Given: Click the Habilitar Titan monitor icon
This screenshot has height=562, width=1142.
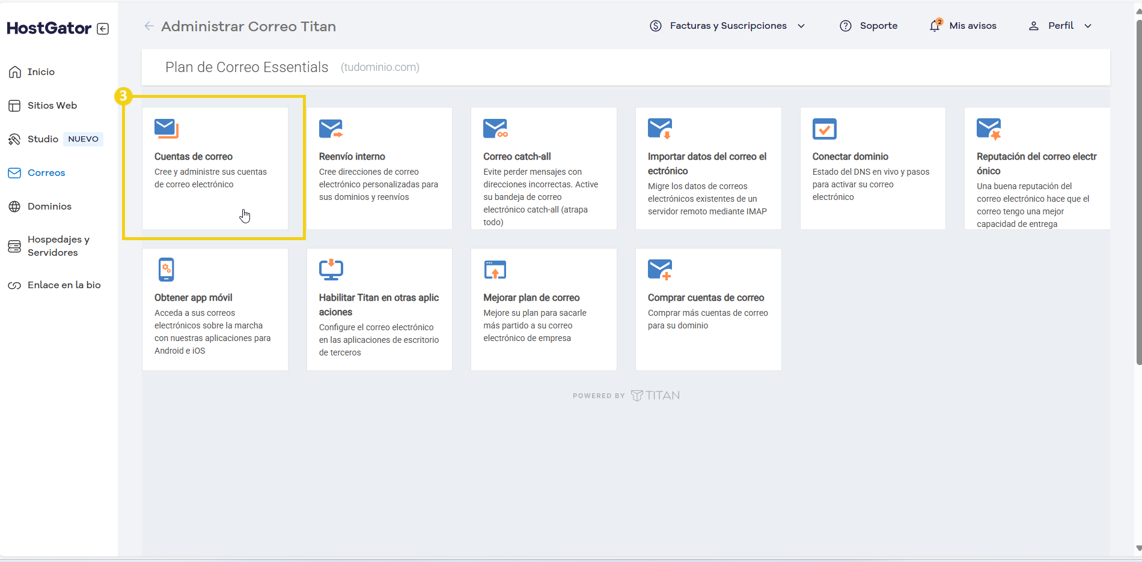Looking at the screenshot, I should click(x=331, y=270).
